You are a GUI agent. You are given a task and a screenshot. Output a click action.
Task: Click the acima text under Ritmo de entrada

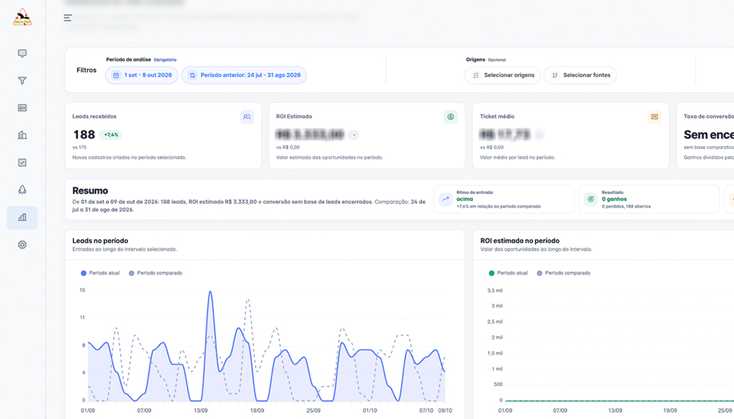pos(464,199)
